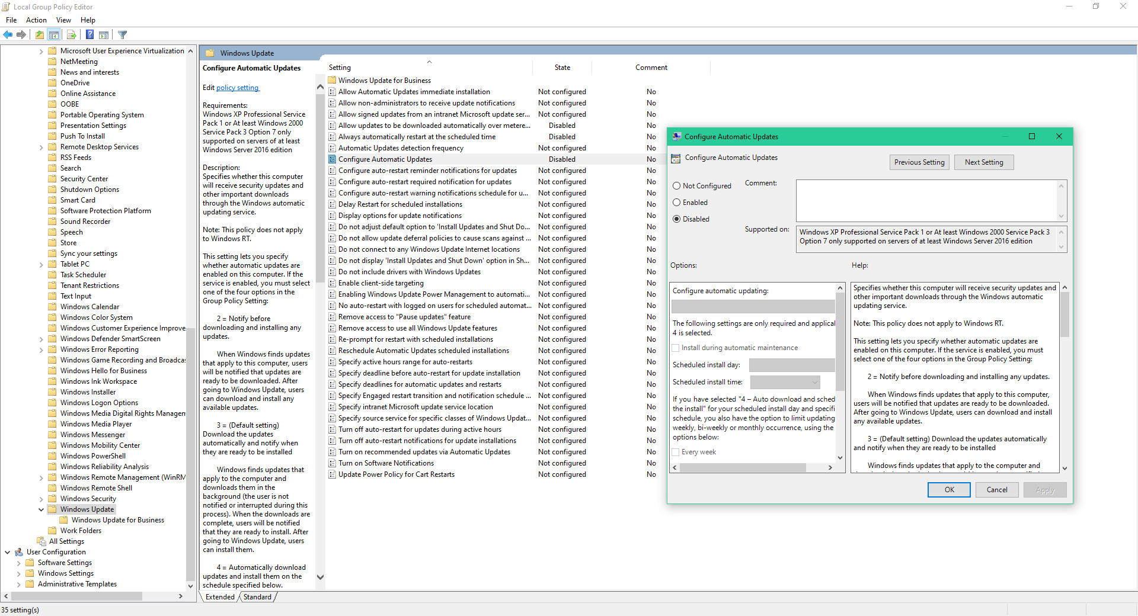1138x616 pixels.
Task: Click the OneDrive folder icon in tree
Action: pos(53,83)
